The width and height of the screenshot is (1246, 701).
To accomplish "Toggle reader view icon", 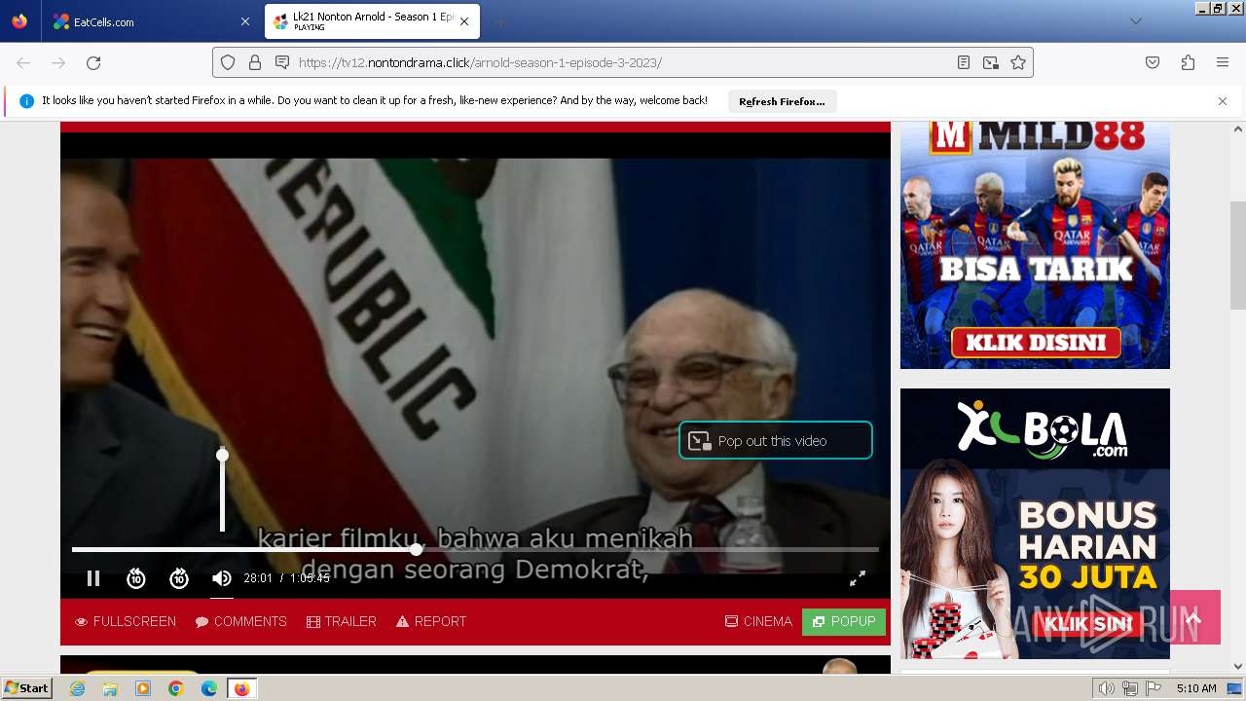I will tap(964, 62).
